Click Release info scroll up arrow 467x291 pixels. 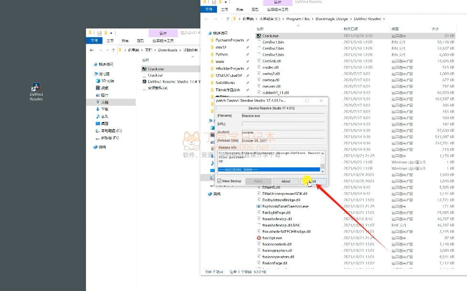point(323,153)
